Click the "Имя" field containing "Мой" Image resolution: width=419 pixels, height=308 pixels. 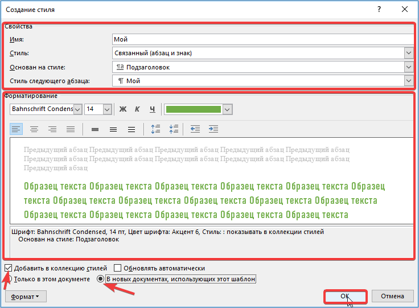click(262, 39)
